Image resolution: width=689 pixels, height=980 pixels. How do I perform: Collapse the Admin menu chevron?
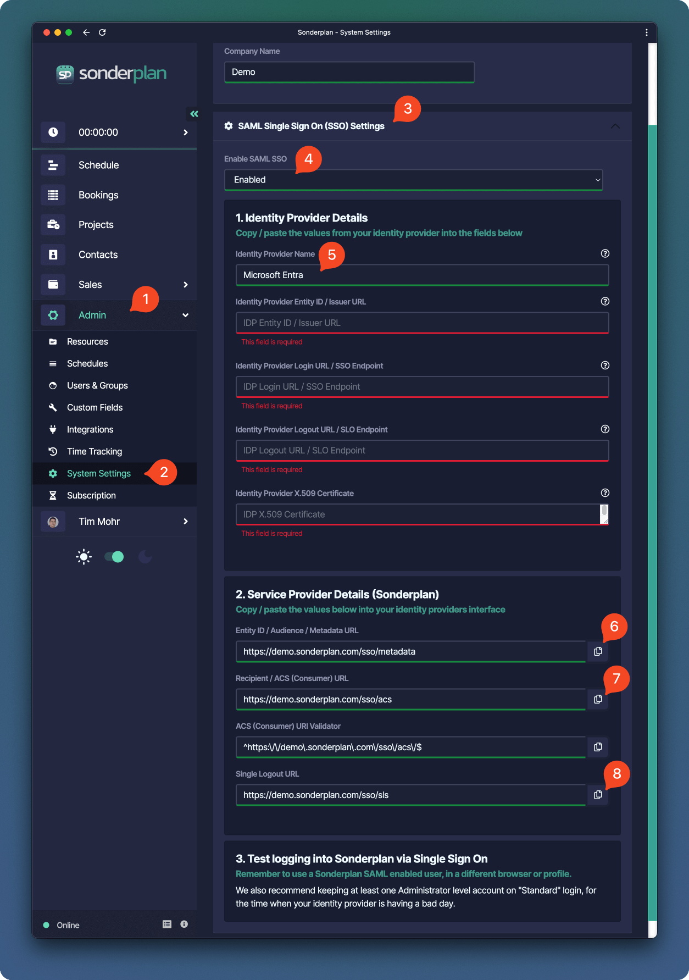pyautogui.click(x=186, y=315)
